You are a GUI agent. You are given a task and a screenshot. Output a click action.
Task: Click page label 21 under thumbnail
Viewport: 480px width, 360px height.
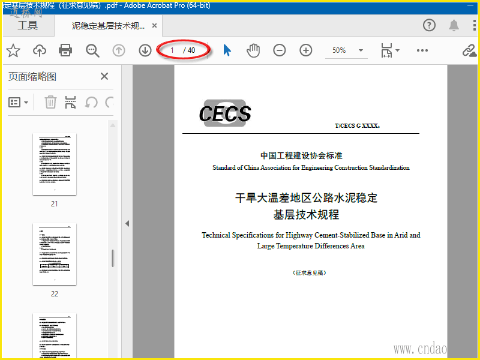tap(55, 204)
